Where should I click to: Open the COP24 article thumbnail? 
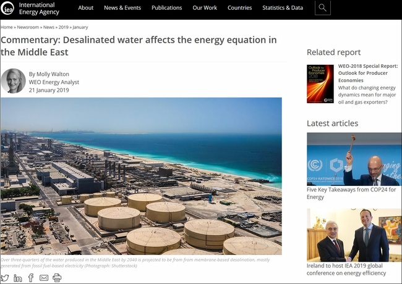(354, 159)
